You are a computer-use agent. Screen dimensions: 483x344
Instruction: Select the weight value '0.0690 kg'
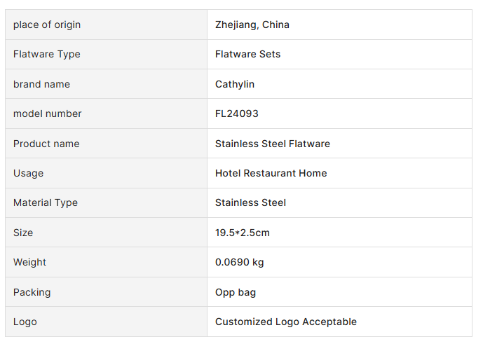(x=240, y=262)
